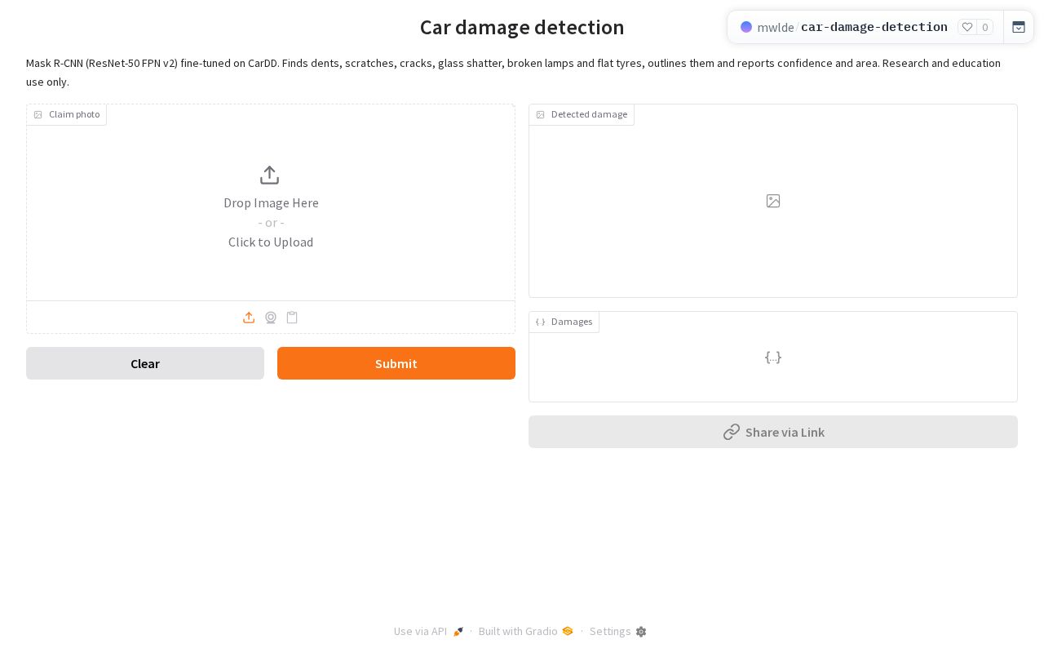This screenshot has height=653, width=1044.
Task: Click the Damages JSON output placeholder
Action: [x=773, y=357]
